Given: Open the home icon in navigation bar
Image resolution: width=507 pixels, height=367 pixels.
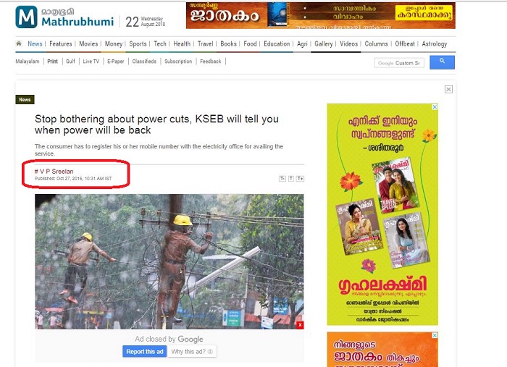Looking at the screenshot, I should point(19,43).
